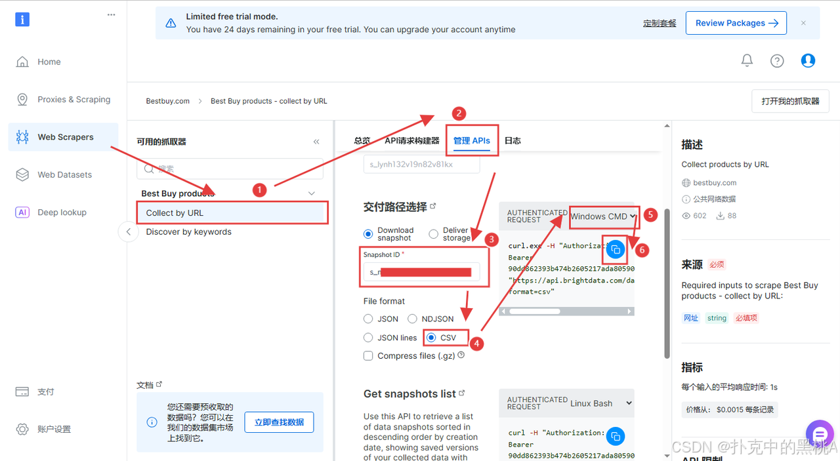
Task: Select Collect by URL scraper
Action: tap(232, 212)
